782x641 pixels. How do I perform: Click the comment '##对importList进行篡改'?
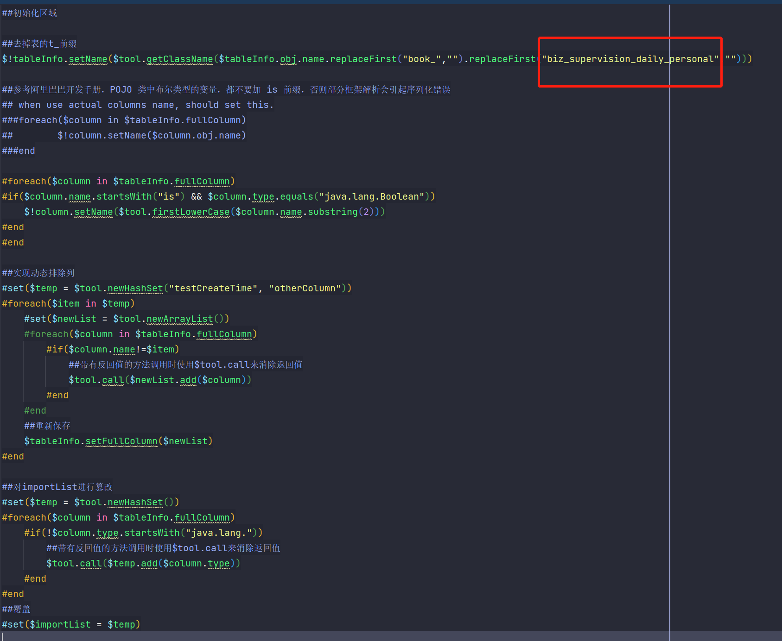point(57,487)
